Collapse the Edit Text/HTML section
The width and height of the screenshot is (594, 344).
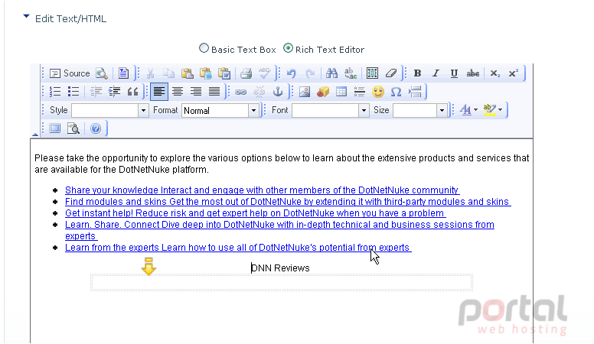click(x=26, y=17)
